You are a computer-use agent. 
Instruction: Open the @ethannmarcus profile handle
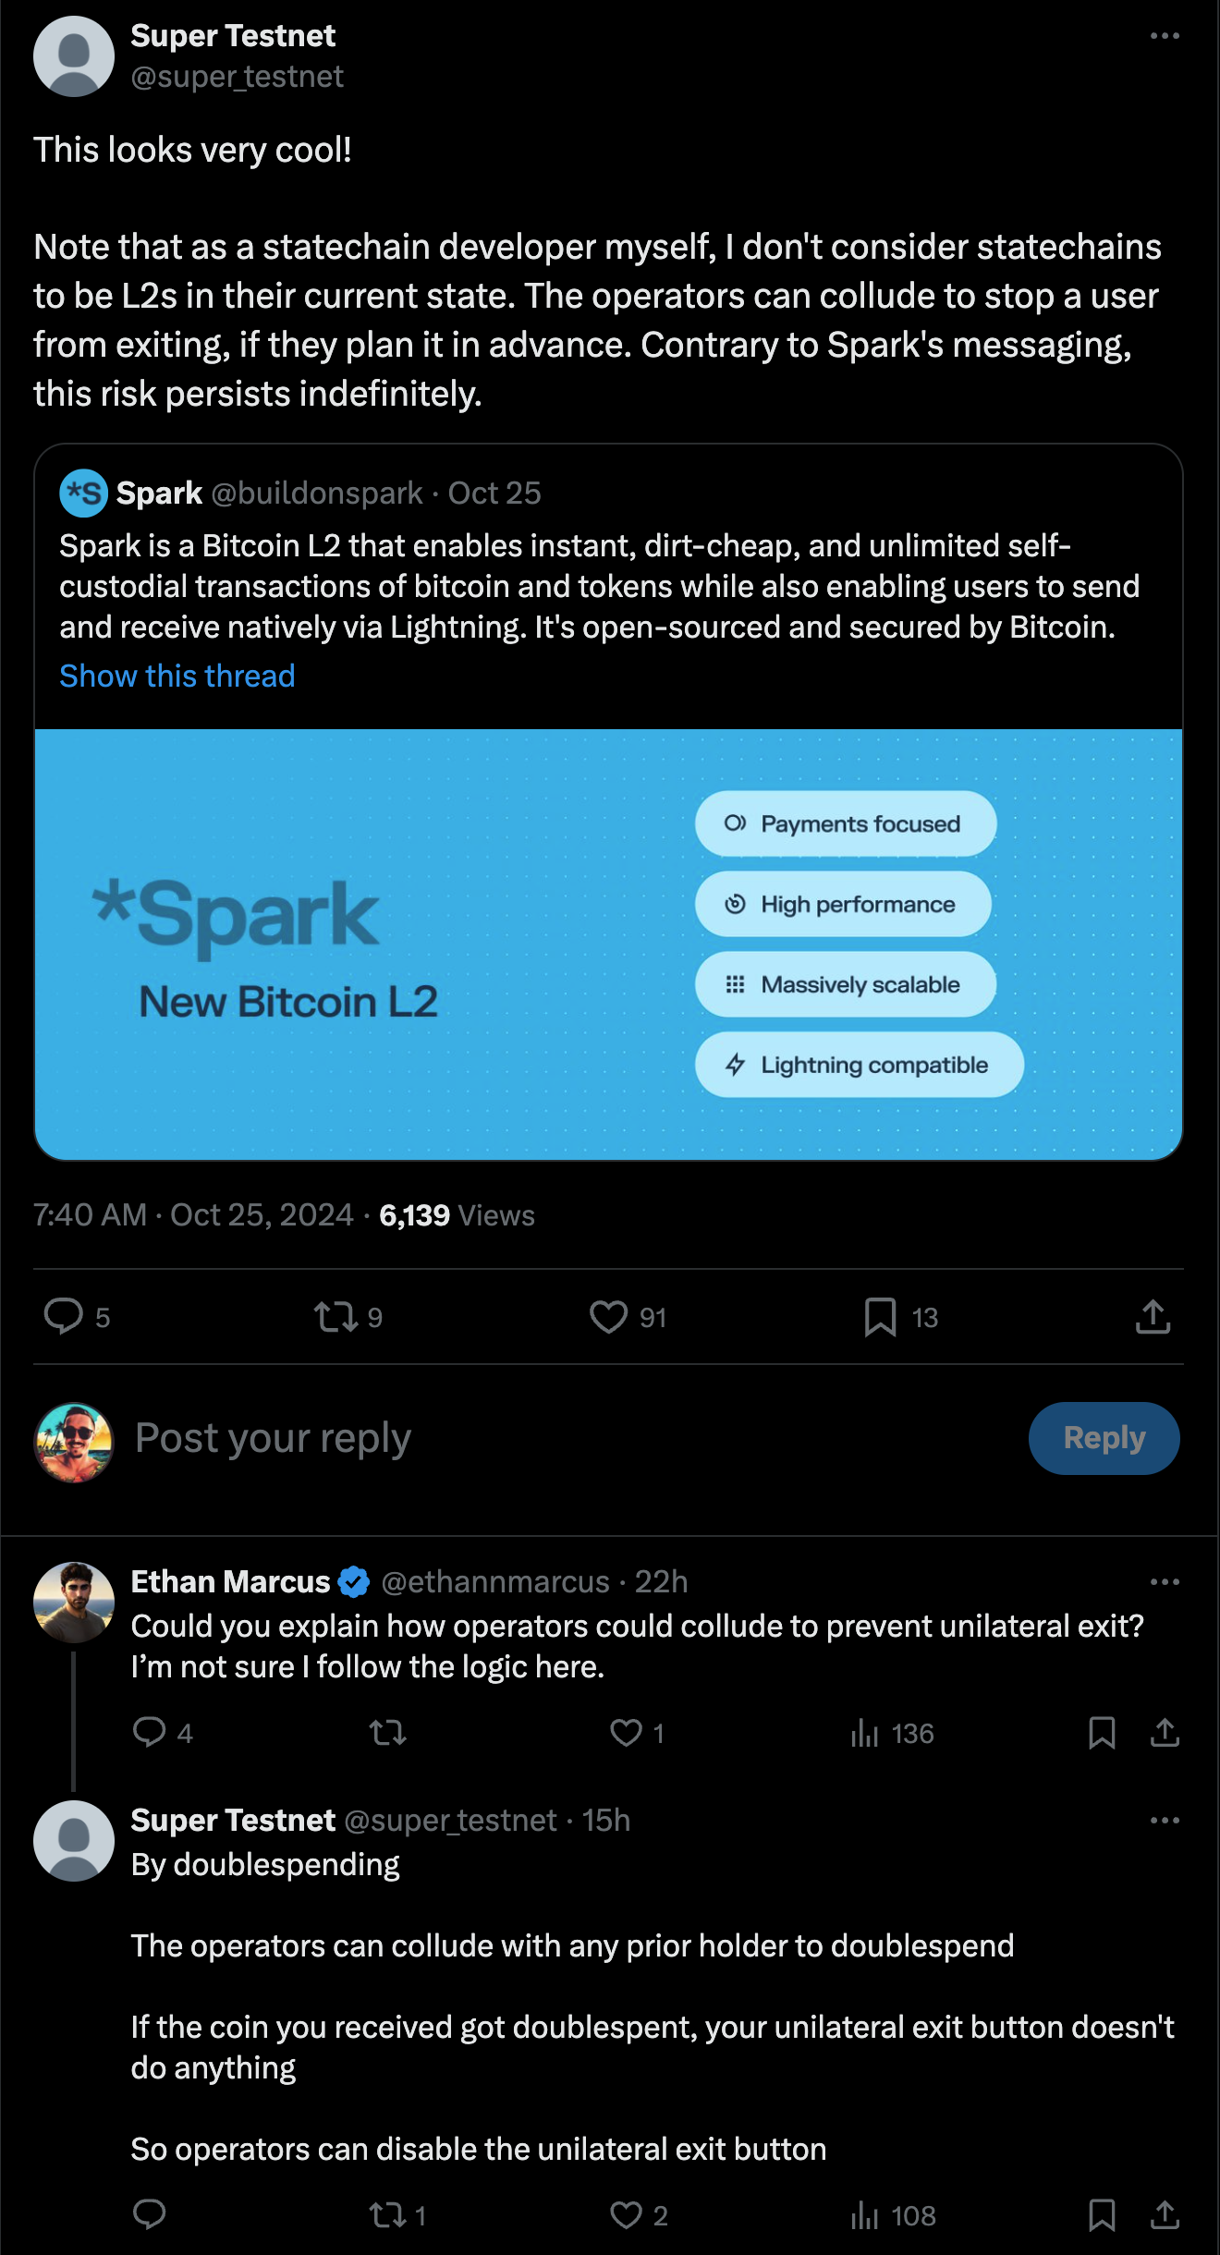pos(495,1582)
